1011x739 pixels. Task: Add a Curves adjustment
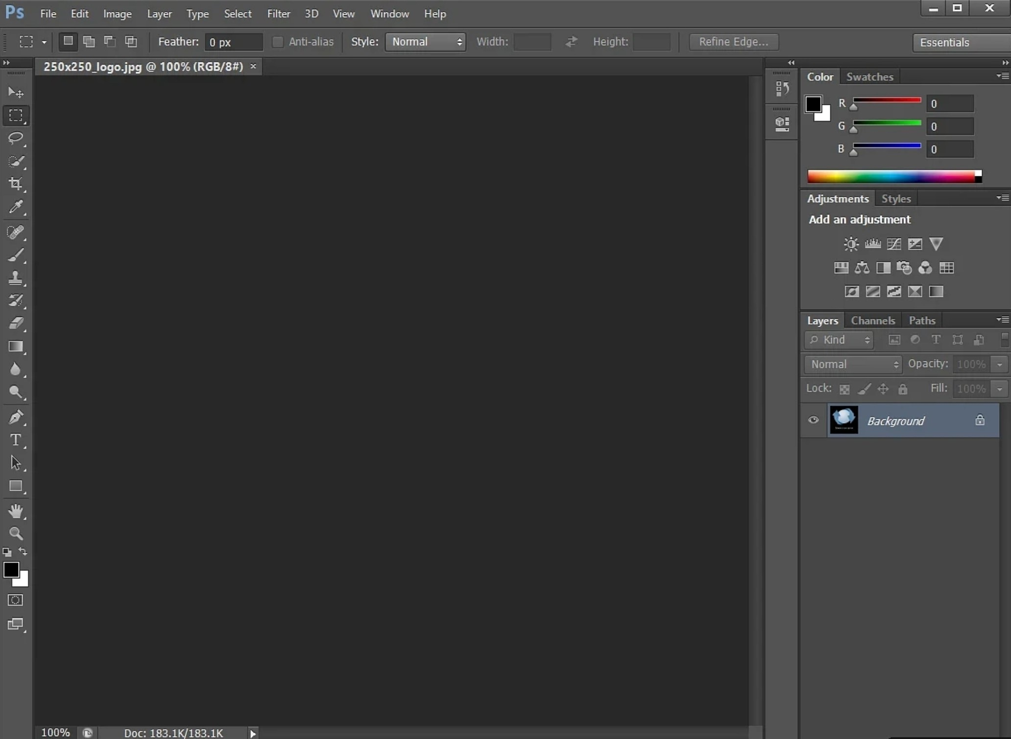click(x=893, y=244)
